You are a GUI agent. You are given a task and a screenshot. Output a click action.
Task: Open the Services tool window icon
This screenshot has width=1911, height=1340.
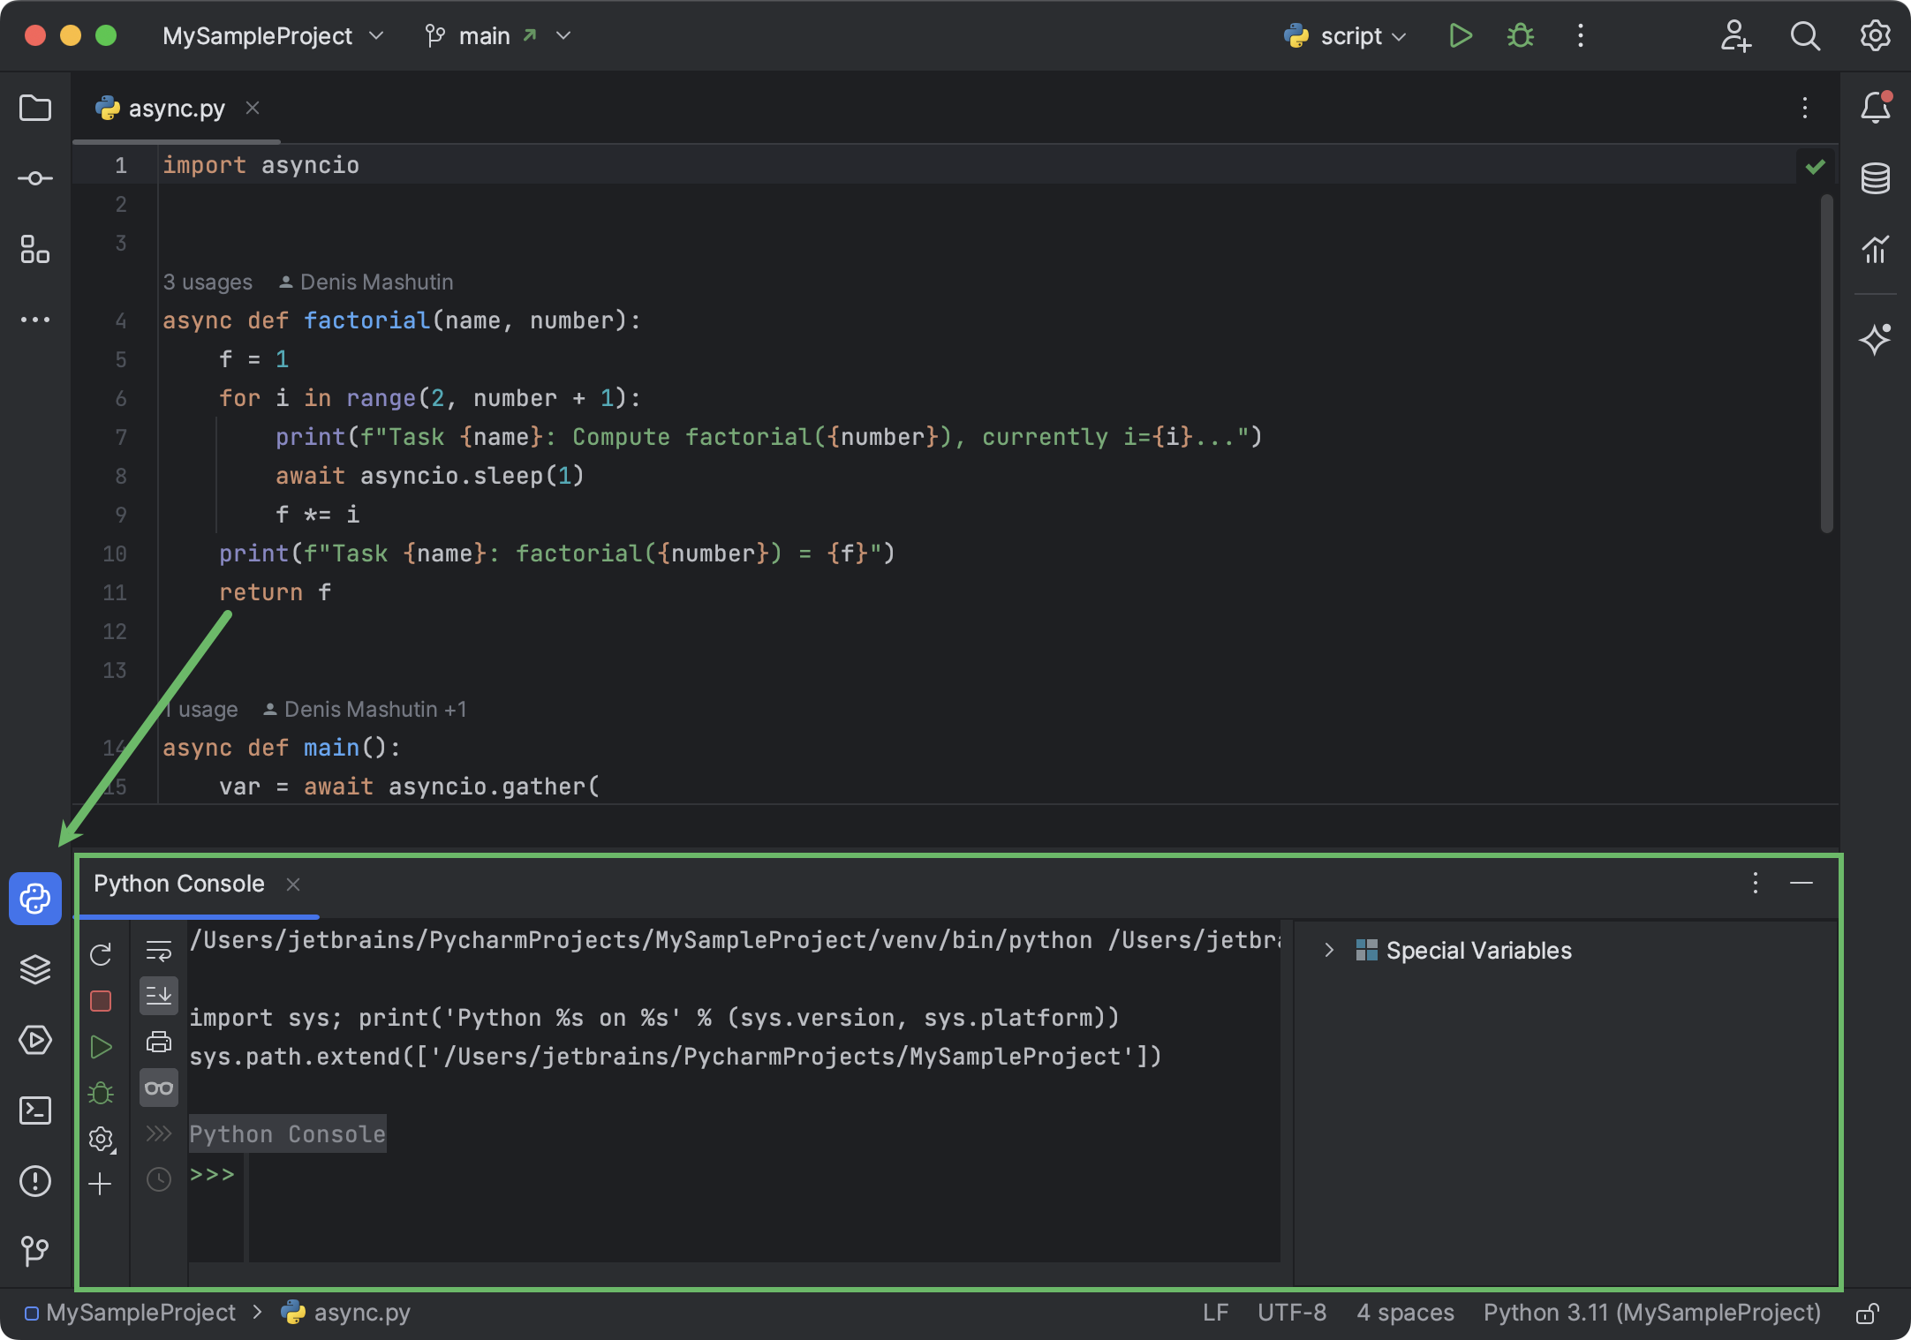[35, 1040]
